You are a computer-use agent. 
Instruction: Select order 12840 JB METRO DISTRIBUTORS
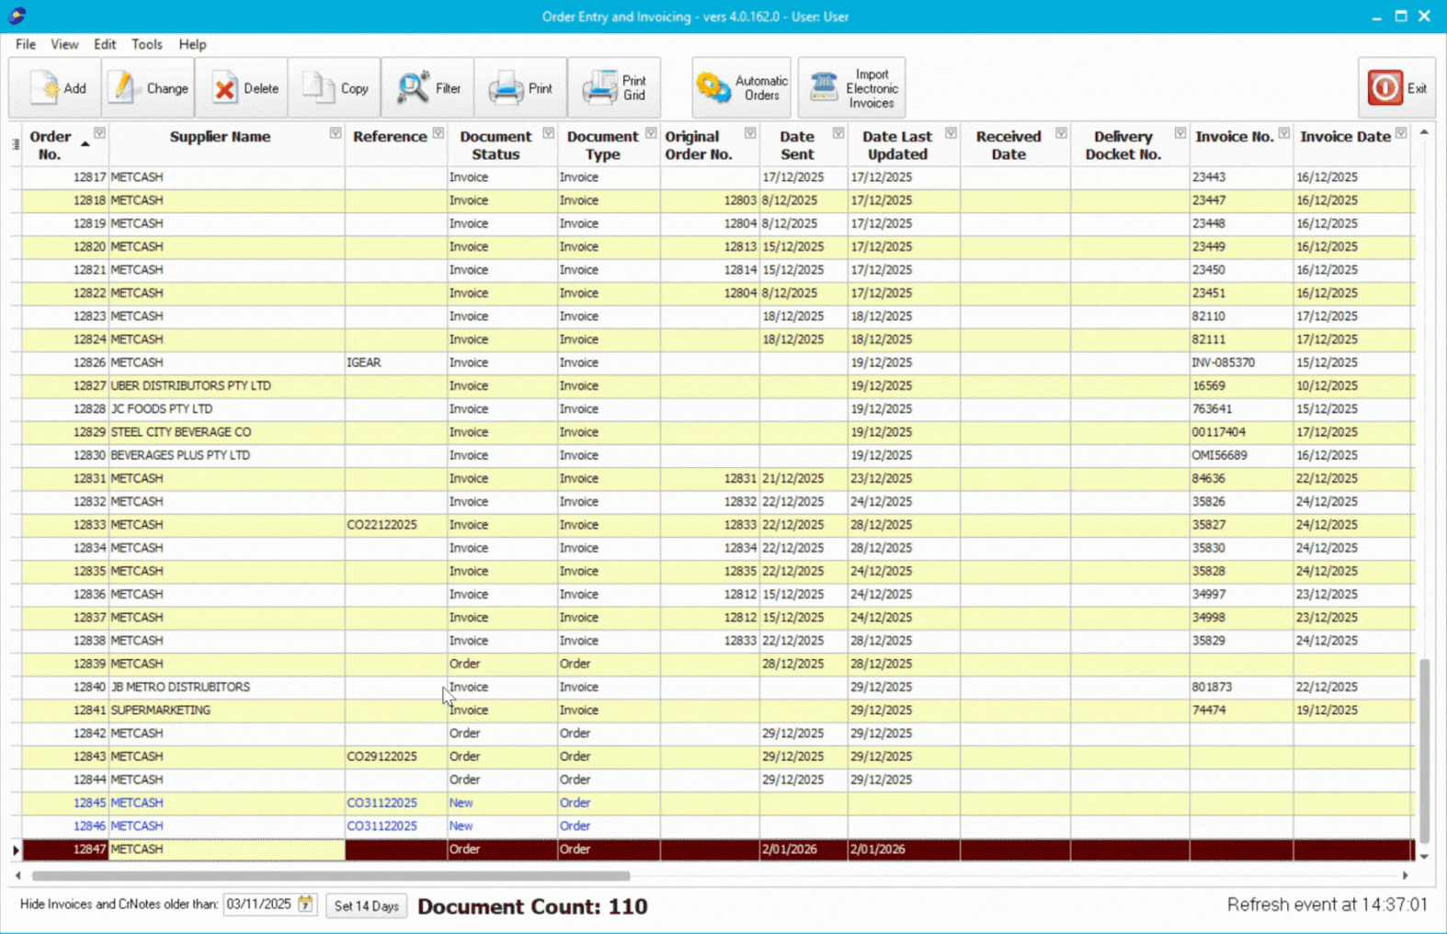point(717,687)
